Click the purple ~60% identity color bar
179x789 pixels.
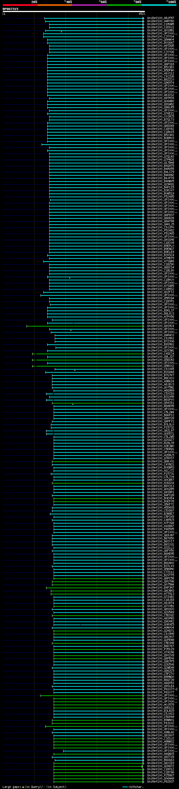coord(89,5)
